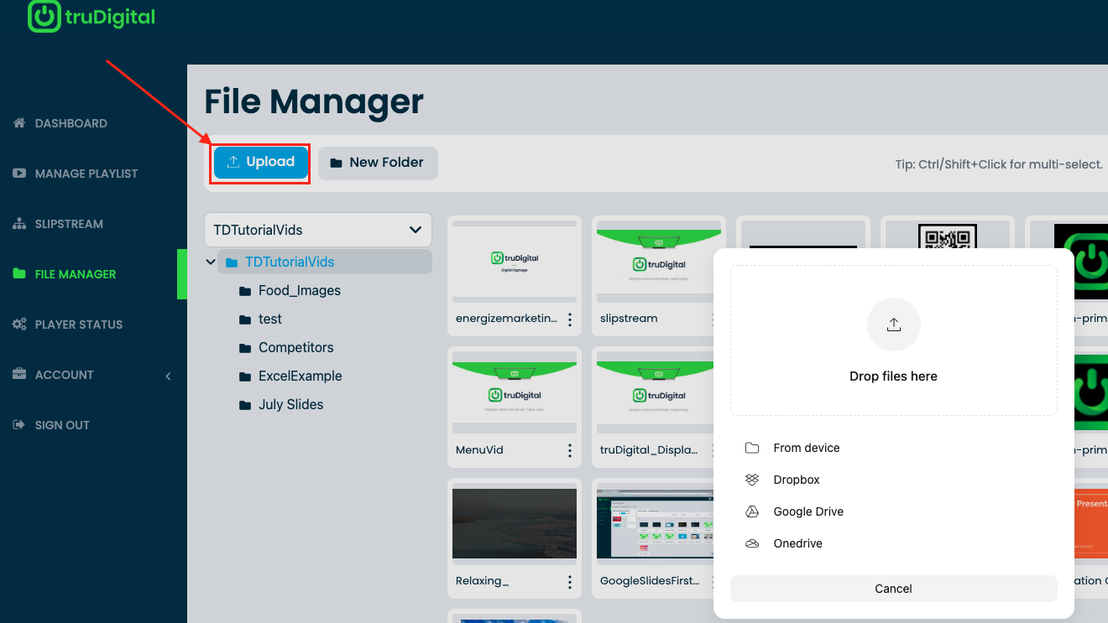Select the ExcelExample folder
This screenshot has width=1108, height=623.
(301, 376)
